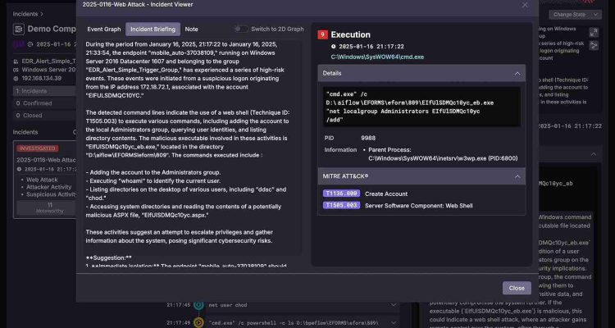Screen dimensions: 615x328
Task: Select the Note tab
Action: (x=191, y=29)
